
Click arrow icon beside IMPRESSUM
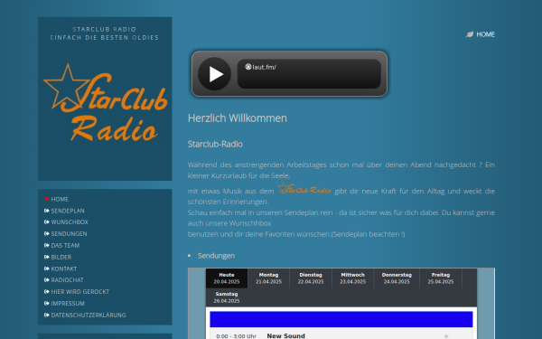pyautogui.click(x=47, y=304)
